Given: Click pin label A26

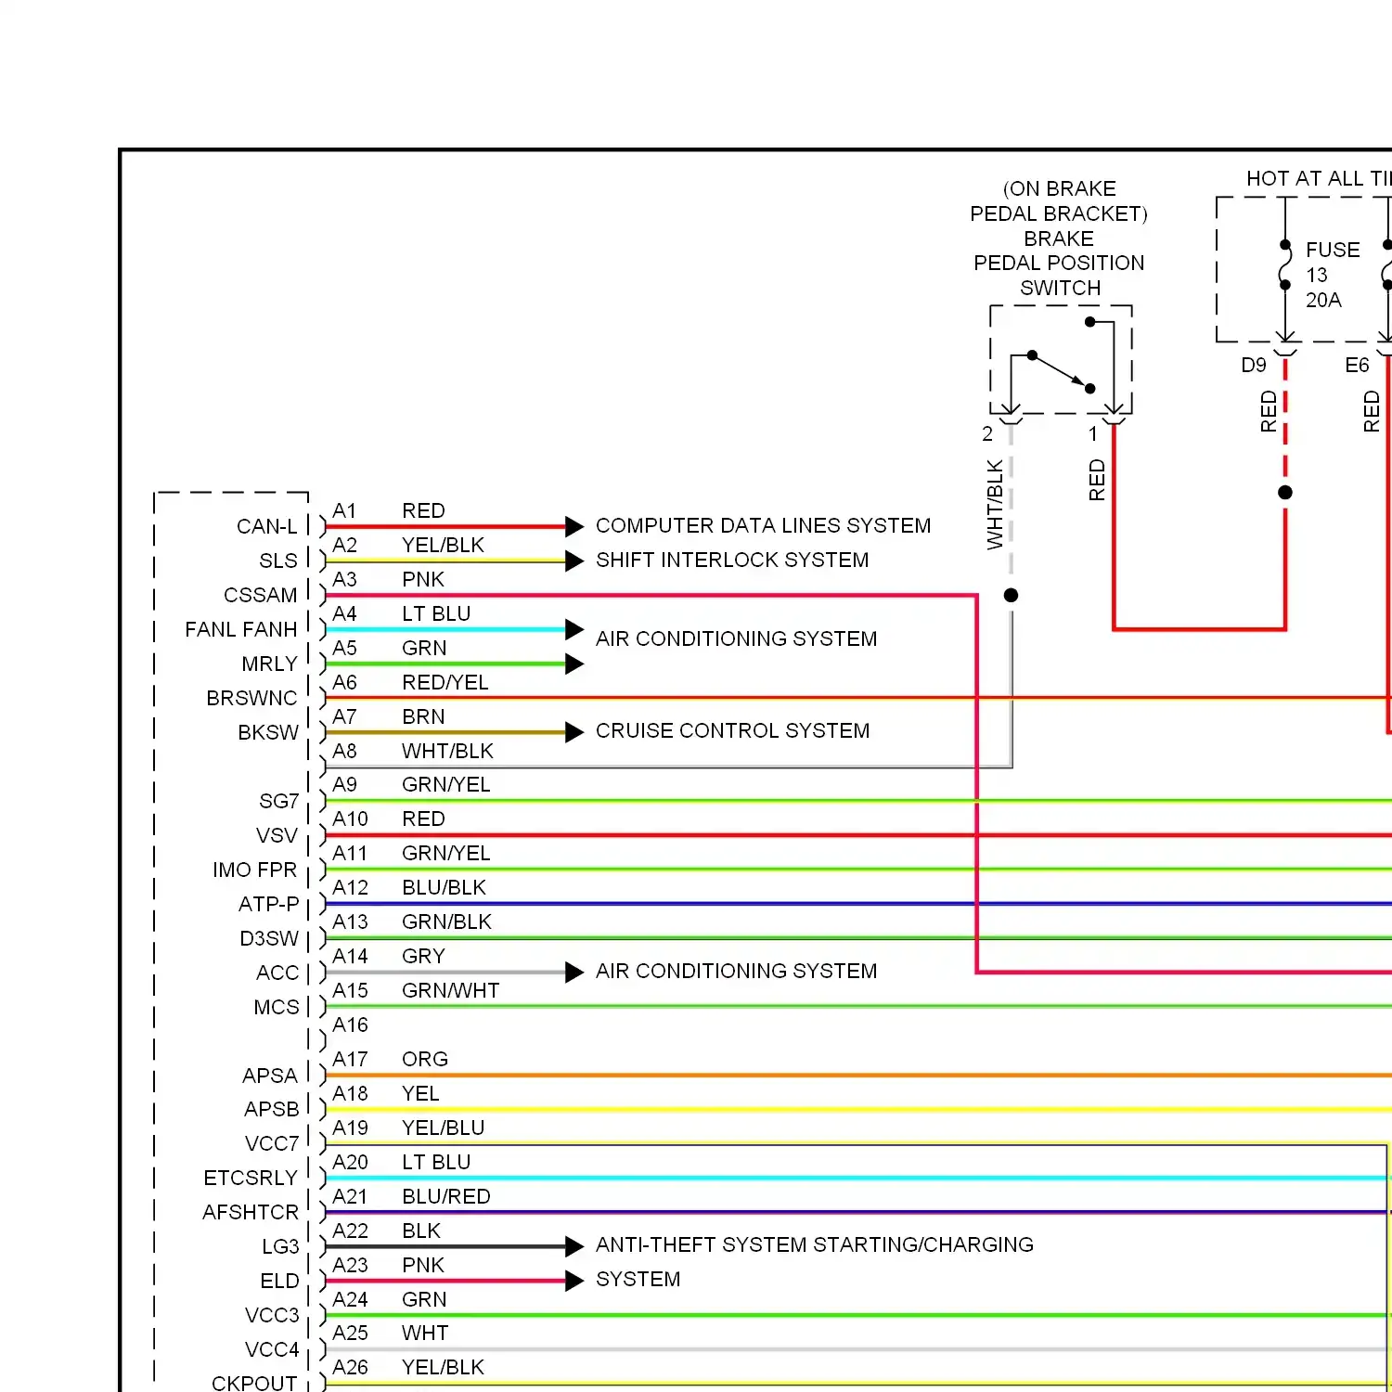Looking at the screenshot, I should pyautogui.click(x=350, y=1368).
